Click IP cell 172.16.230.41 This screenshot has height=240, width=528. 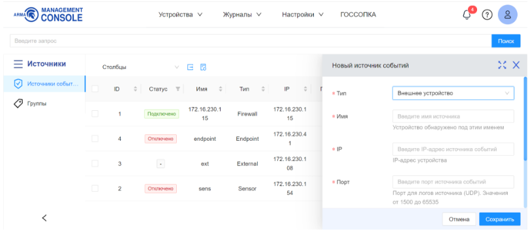(290, 139)
